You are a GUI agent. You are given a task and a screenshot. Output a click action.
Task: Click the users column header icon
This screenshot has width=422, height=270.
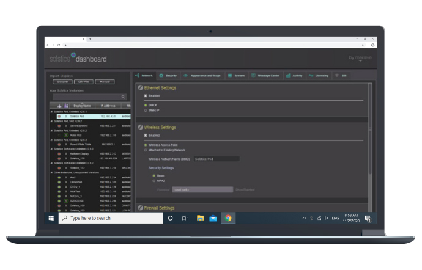tap(66, 106)
